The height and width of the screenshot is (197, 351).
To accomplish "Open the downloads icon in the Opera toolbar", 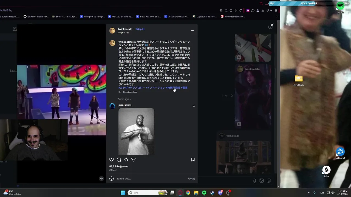I will 263,10.
